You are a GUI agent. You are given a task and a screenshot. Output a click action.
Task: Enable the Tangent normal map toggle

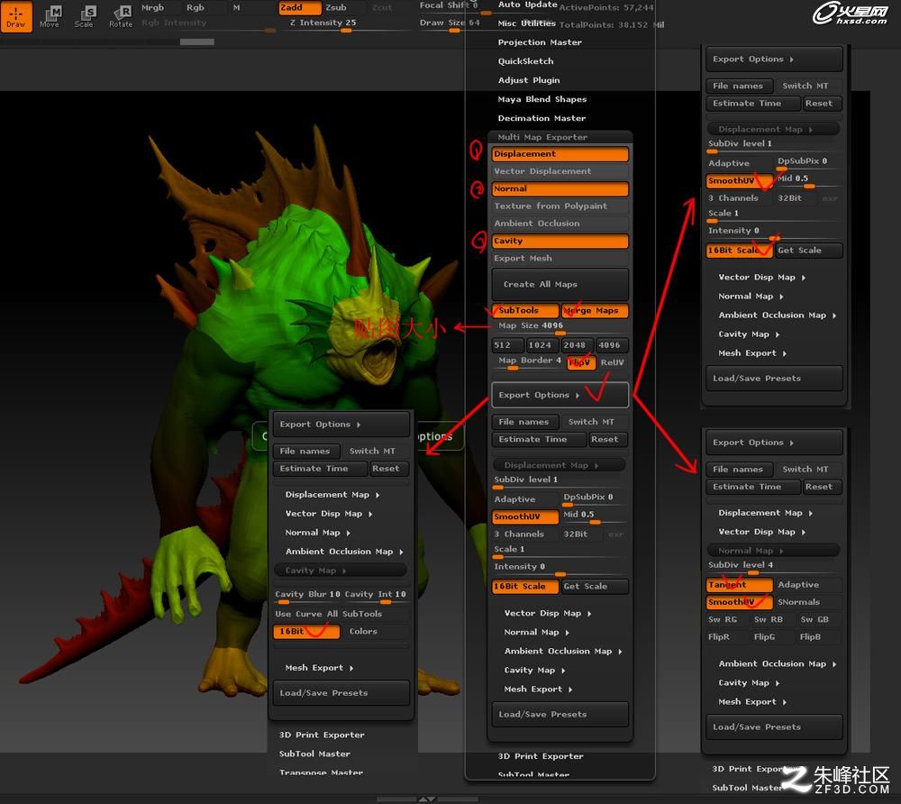point(740,585)
